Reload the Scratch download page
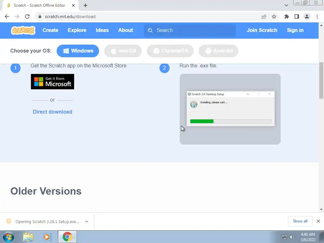 point(27,16)
